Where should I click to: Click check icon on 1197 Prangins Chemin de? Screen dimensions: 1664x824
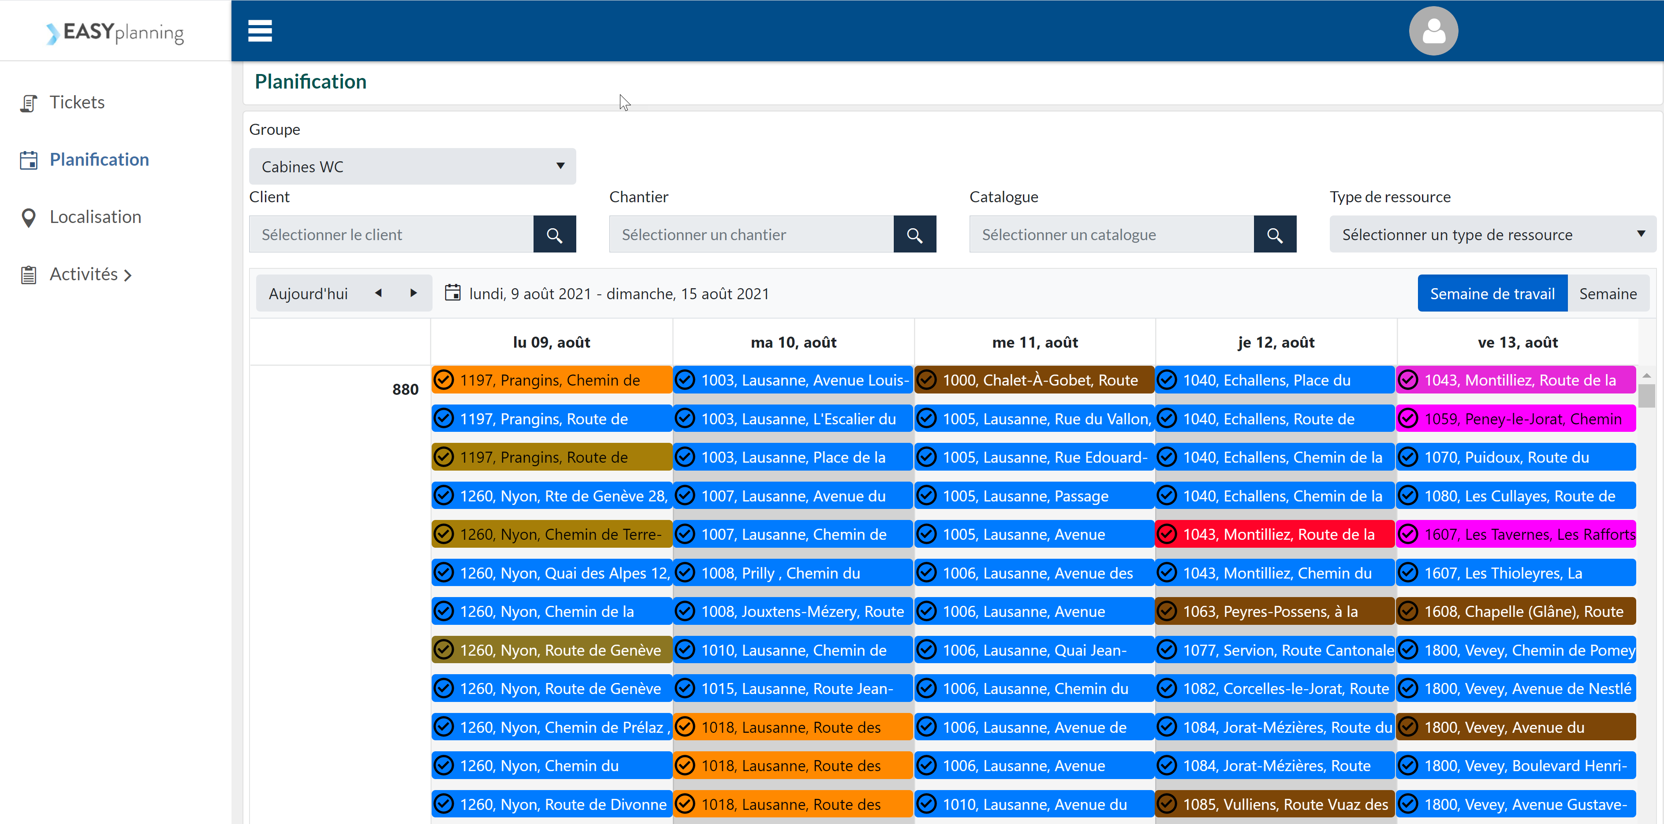[x=443, y=380]
